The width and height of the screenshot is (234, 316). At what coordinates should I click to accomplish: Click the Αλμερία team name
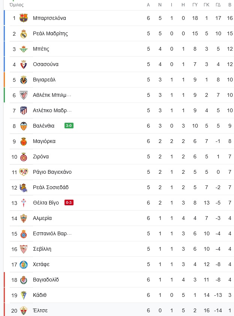42,218
